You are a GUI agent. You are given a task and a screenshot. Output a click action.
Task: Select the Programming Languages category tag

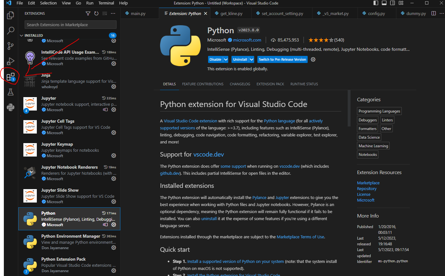379,111
